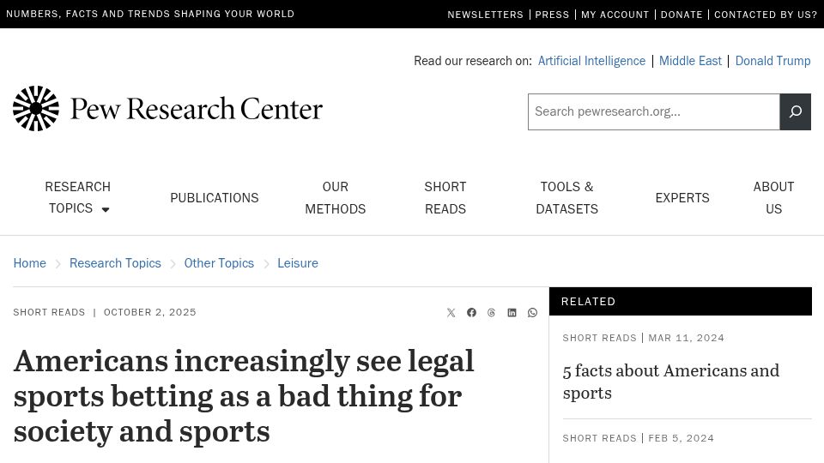The width and height of the screenshot is (824, 463).
Task: Open the Publications menu item
Action: [215, 198]
